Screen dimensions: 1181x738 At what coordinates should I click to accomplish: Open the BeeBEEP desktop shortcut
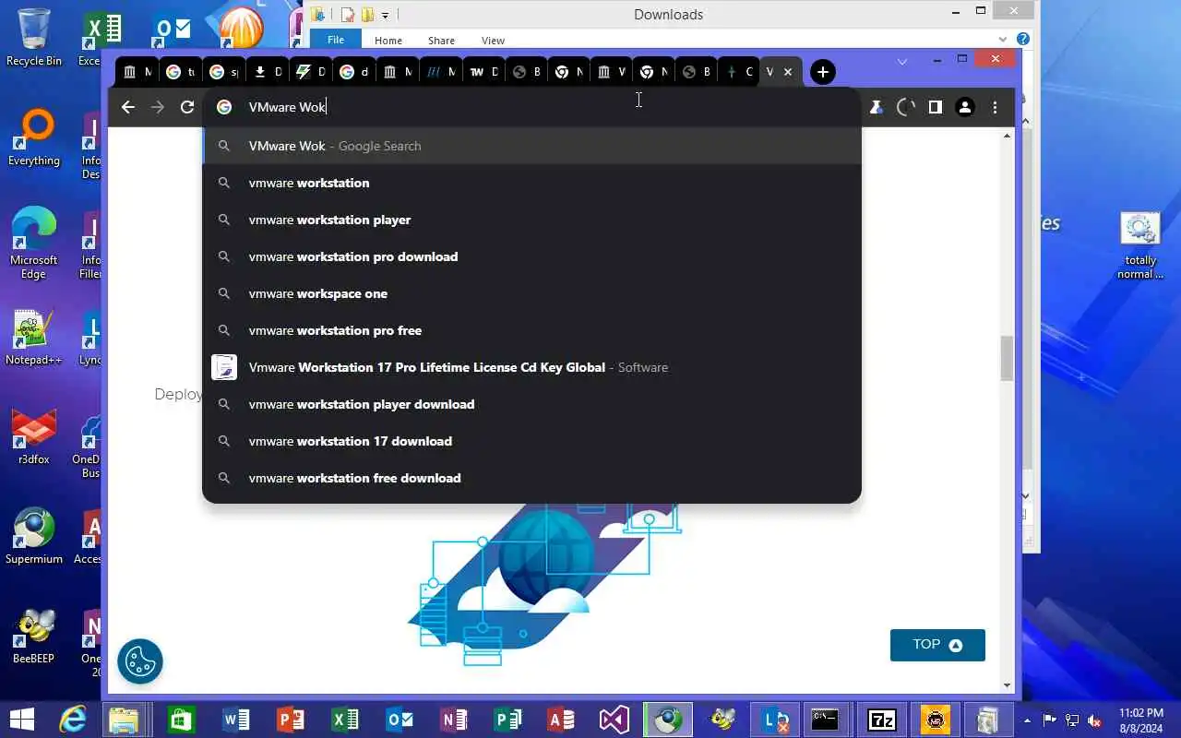tap(34, 636)
